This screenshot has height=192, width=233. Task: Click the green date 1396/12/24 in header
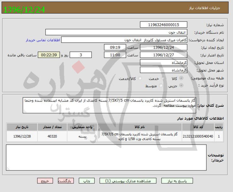pyautogui.click(x=24, y=10)
